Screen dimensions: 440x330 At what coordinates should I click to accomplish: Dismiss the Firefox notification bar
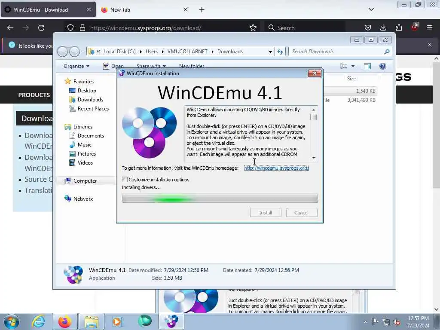pos(430,45)
